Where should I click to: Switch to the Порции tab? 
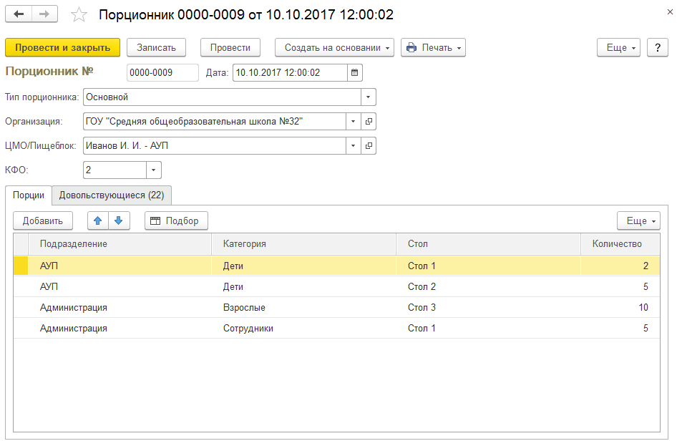pyautogui.click(x=29, y=195)
